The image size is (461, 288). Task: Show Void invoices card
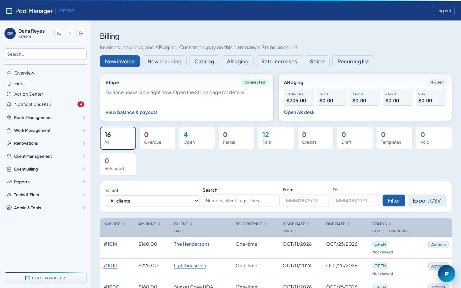tap(434, 138)
